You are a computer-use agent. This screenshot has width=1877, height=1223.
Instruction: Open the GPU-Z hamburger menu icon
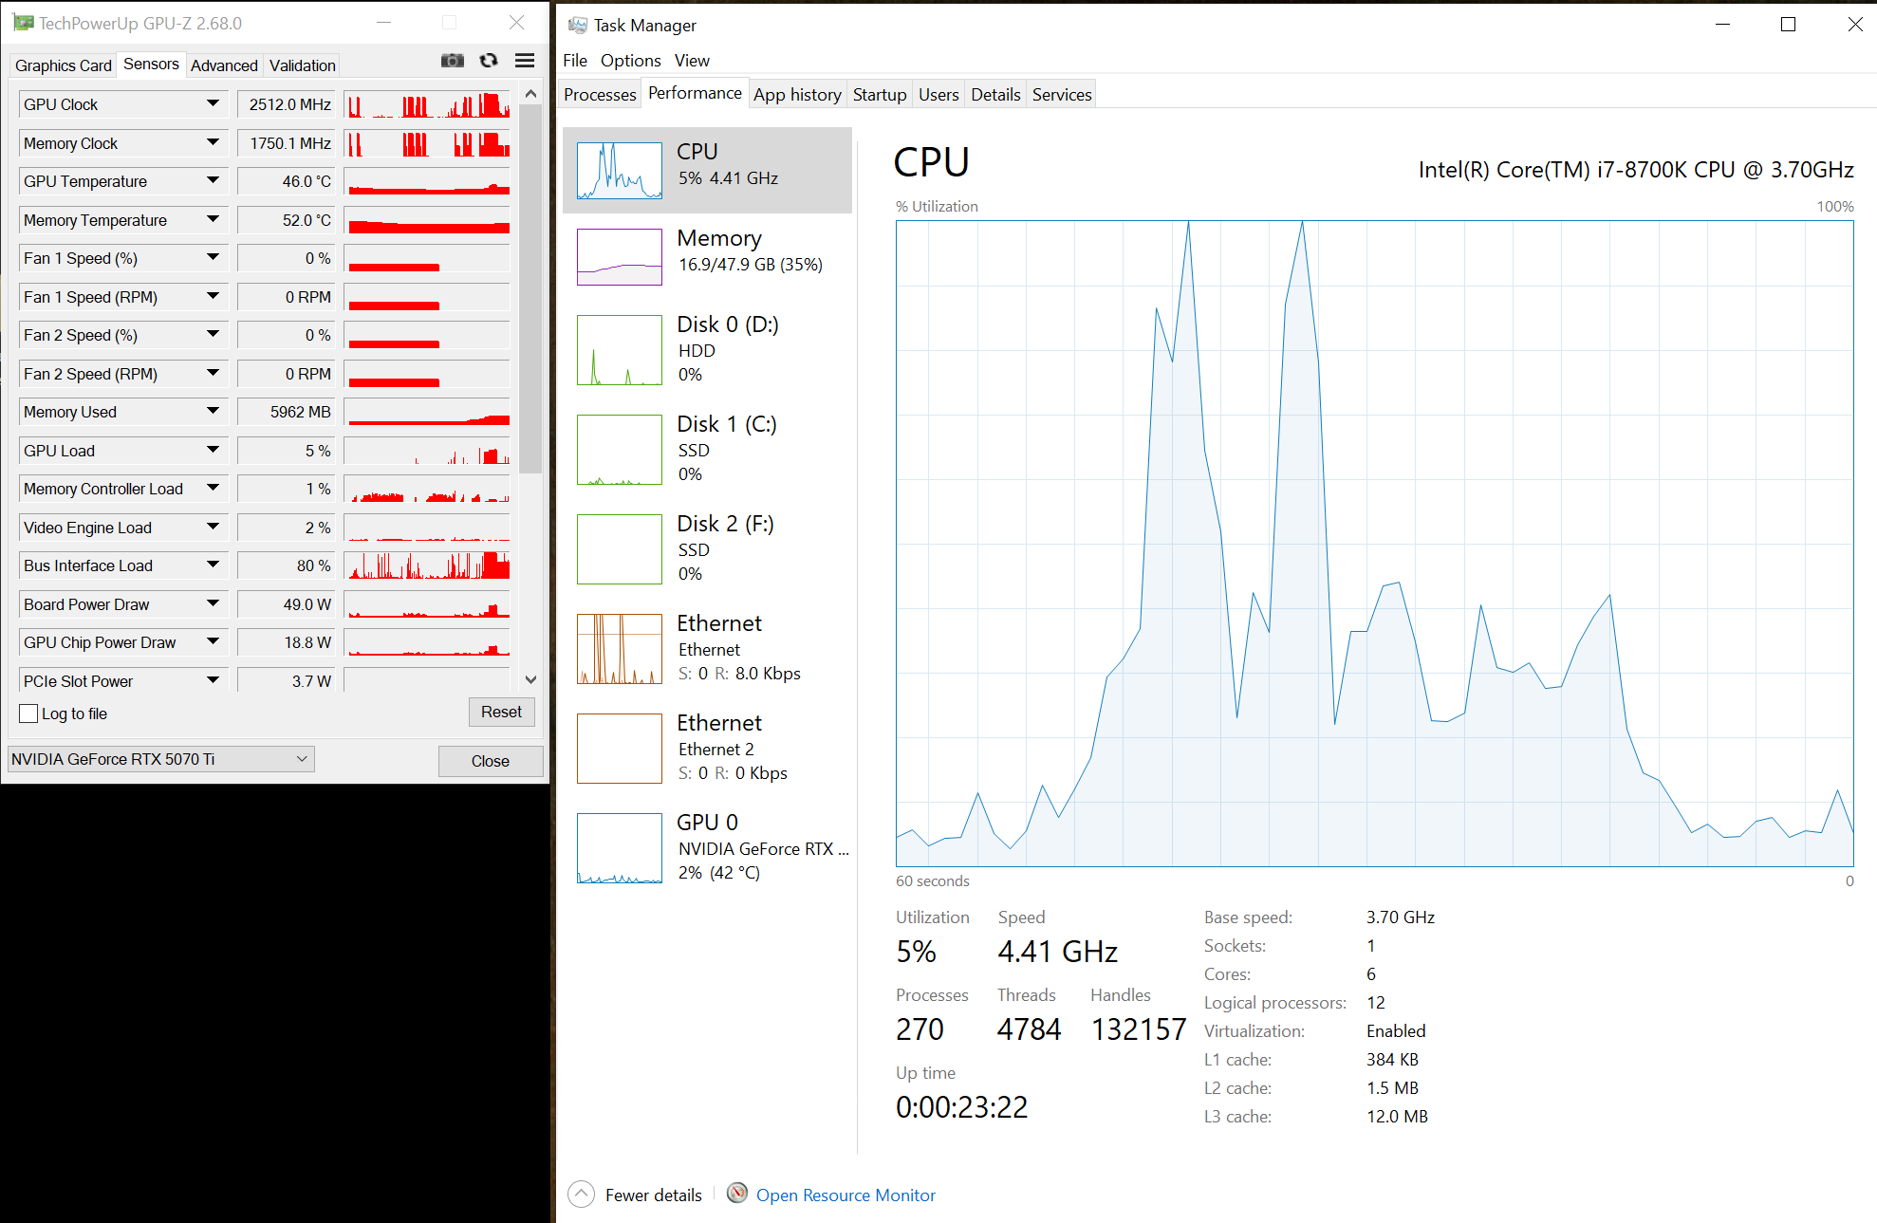tap(524, 61)
